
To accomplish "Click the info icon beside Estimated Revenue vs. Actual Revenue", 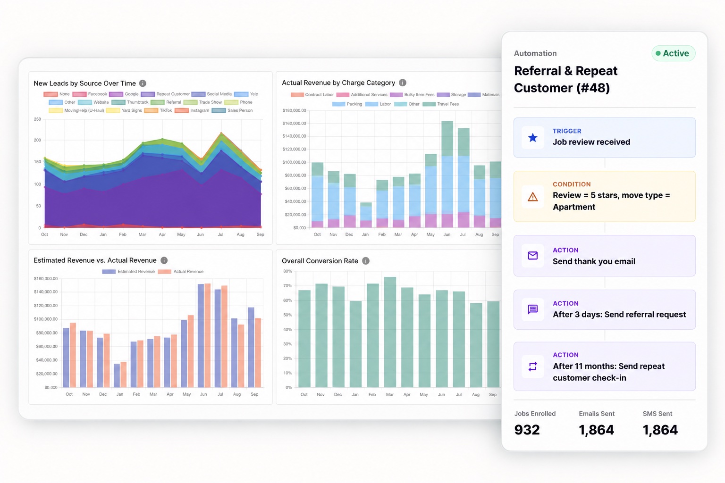I will [x=164, y=260].
